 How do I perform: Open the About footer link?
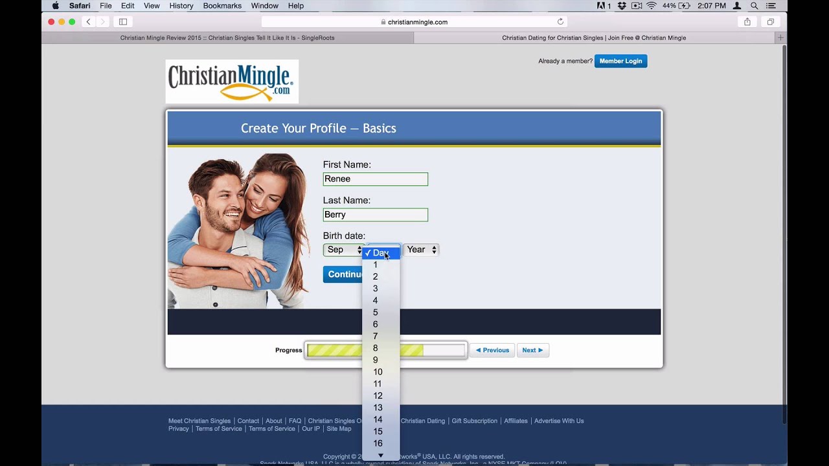pos(274,421)
